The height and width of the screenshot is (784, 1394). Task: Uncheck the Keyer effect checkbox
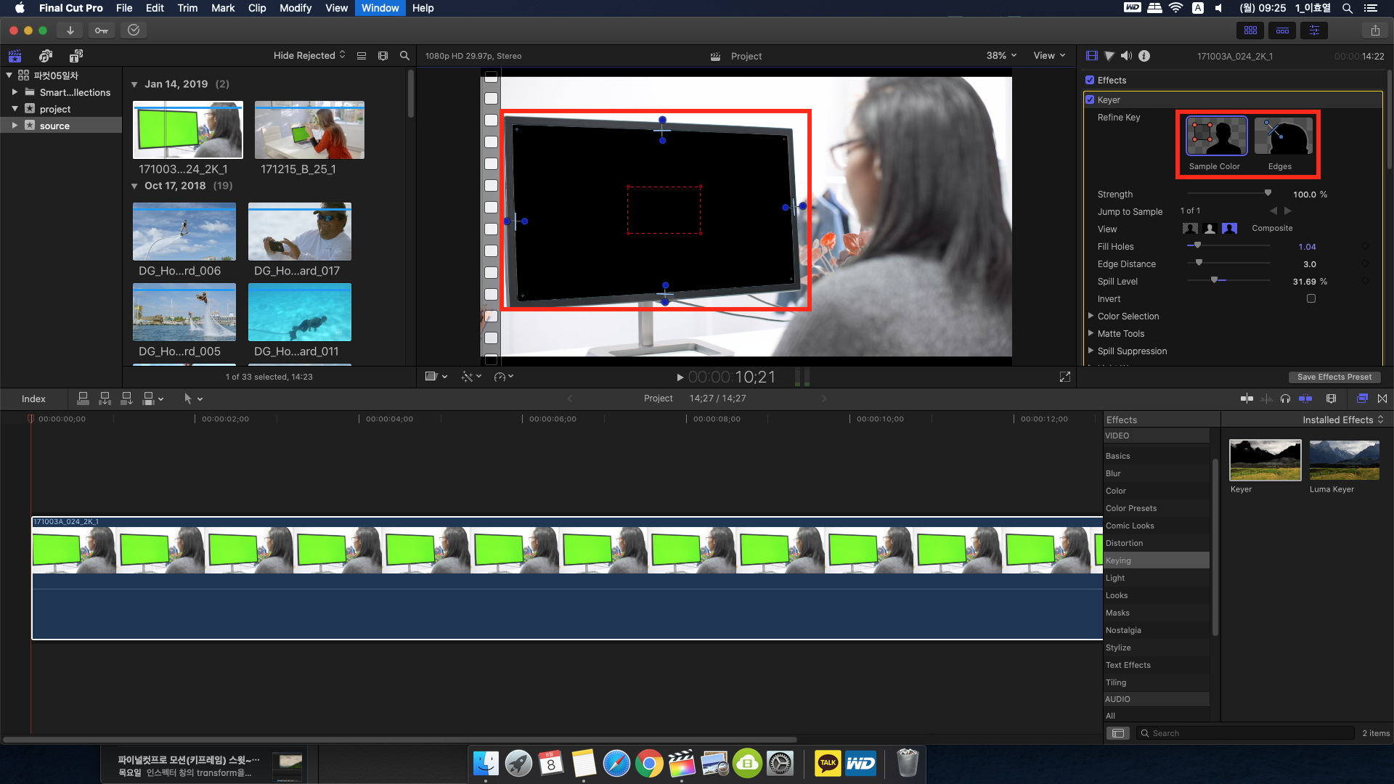click(x=1090, y=99)
